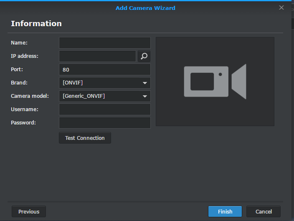Click the "Camera model:" label text
This screenshot has width=294, height=221.
(x=30, y=96)
